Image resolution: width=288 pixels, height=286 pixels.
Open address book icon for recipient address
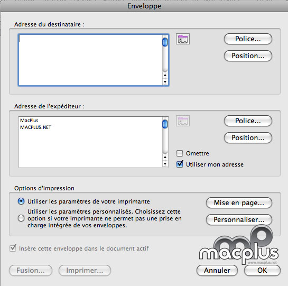183,39
